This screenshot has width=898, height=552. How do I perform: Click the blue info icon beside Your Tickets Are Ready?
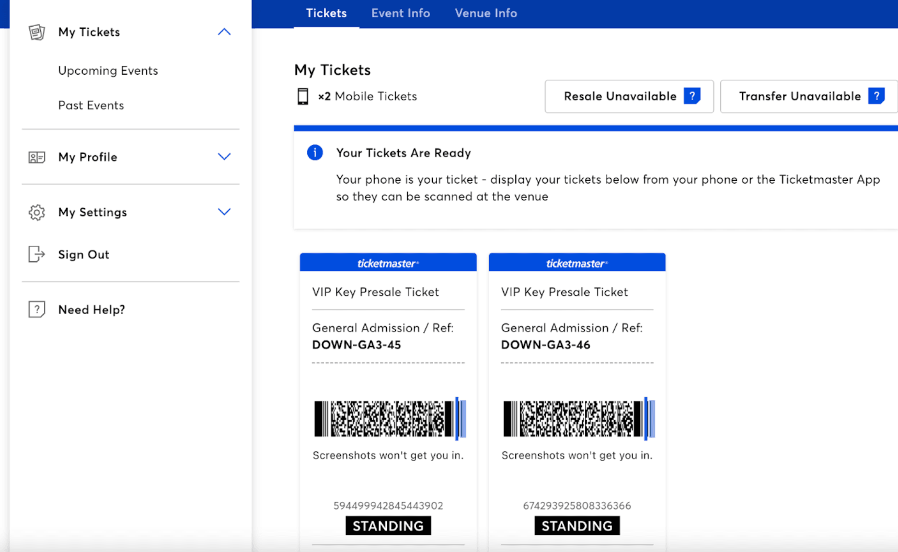[315, 153]
